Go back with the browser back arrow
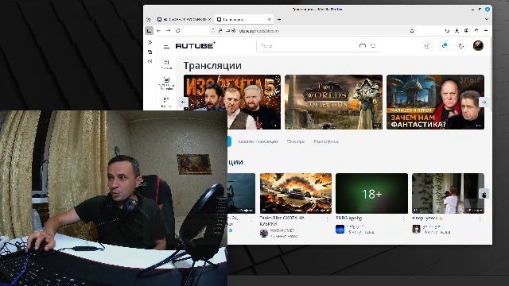The height and width of the screenshot is (286, 509). pyautogui.click(x=159, y=30)
